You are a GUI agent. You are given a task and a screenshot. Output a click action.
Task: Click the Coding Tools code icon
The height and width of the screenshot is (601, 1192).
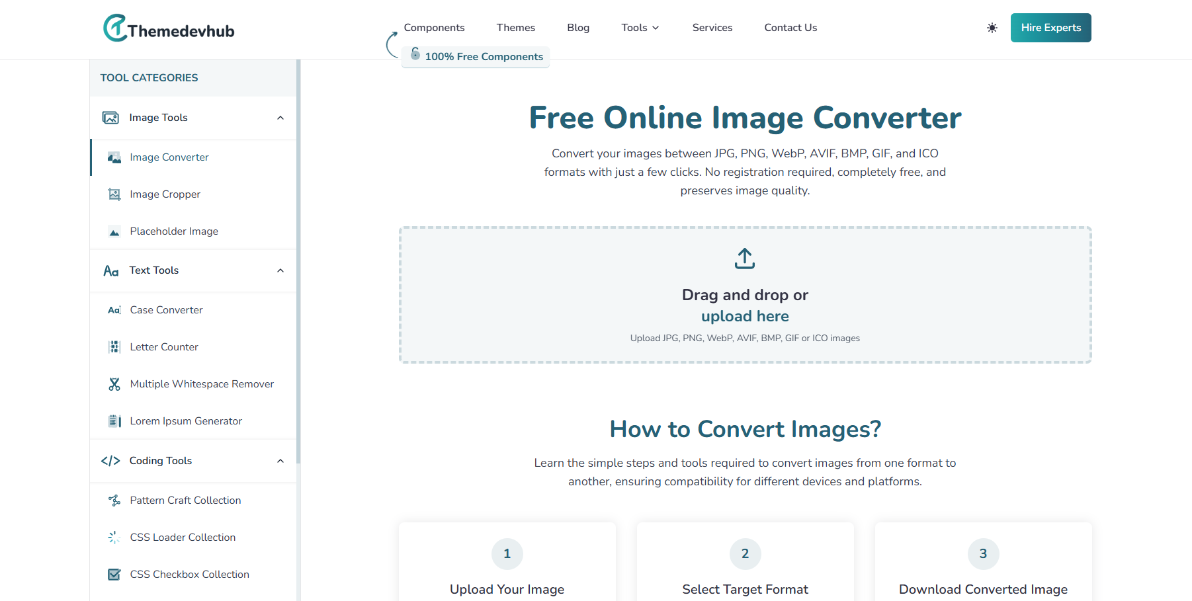click(x=110, y=461)
